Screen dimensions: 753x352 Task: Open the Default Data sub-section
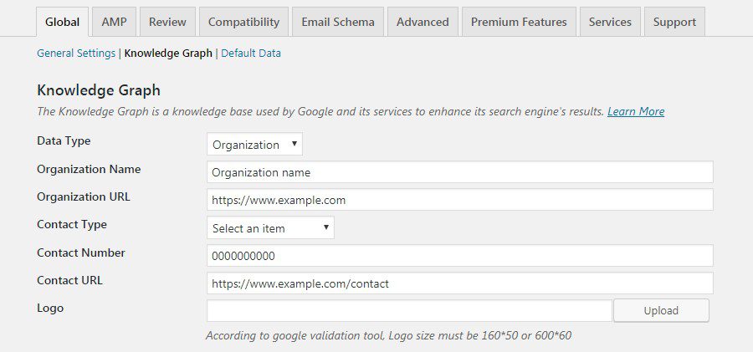(251, 54)
